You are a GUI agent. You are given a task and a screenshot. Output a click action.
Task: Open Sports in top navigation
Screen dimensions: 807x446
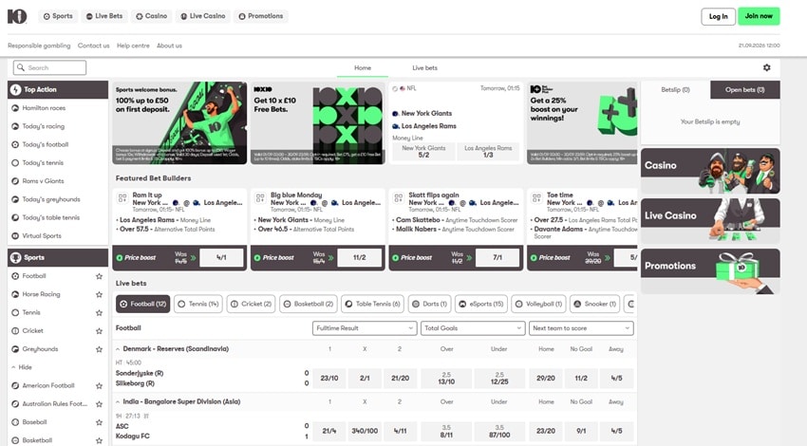pos(58,16)
